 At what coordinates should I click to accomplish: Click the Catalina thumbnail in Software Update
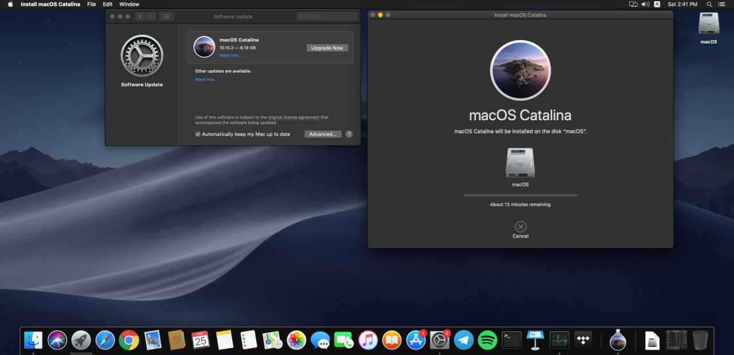[x=204, y=47]
